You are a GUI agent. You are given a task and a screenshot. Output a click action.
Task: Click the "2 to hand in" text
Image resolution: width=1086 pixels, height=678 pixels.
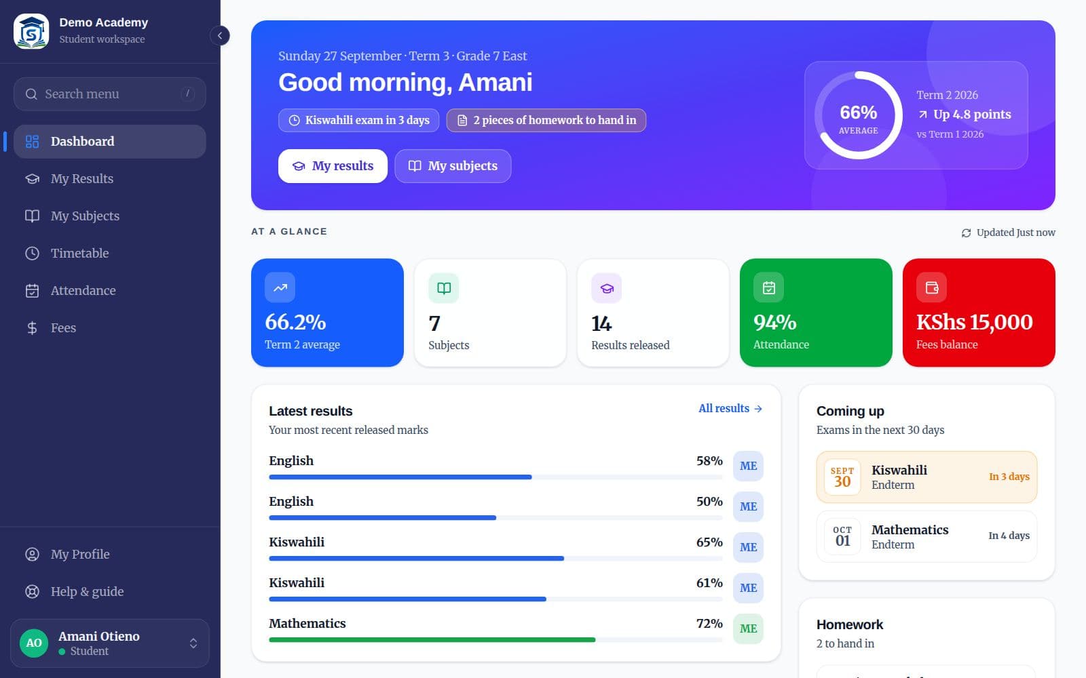(845, 643)
